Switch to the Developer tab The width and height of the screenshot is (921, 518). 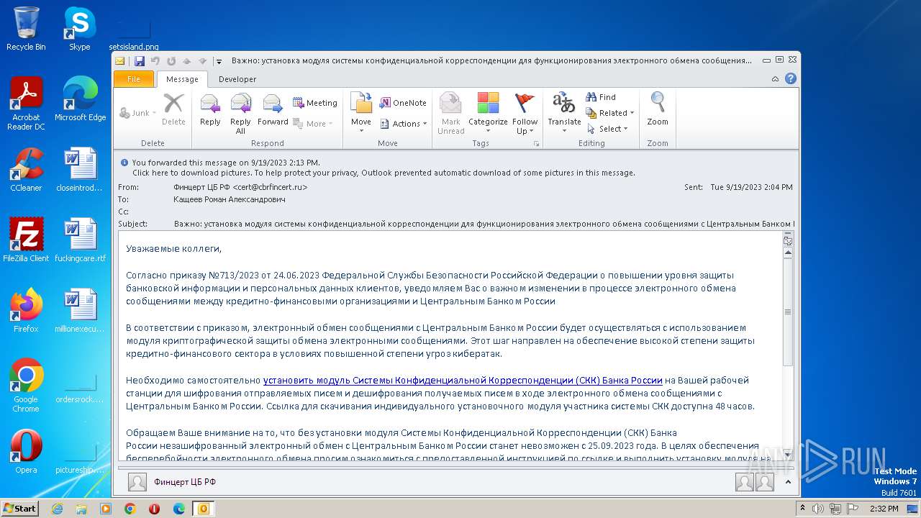[237, 79]
